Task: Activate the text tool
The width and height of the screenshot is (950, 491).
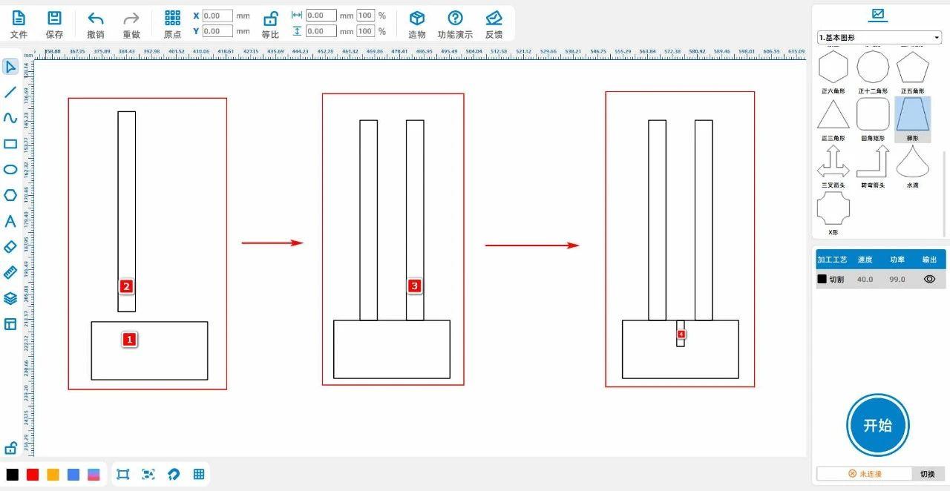Action: [10, 221]
